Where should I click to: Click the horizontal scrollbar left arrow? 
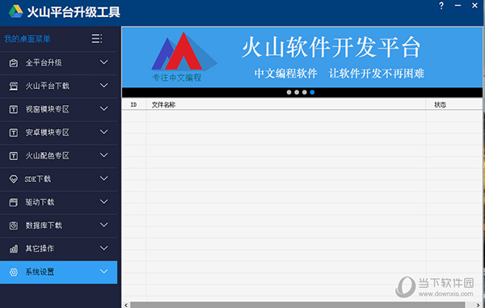point(126,305)
